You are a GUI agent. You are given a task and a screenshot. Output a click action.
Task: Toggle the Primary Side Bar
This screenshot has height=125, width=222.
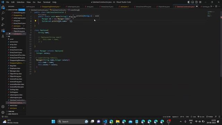click(189, 2)
